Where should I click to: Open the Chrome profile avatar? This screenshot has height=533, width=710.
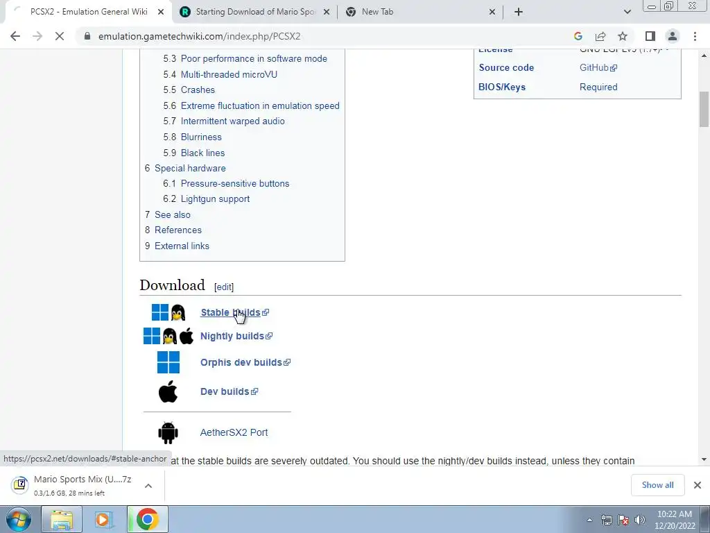point(673,36)
